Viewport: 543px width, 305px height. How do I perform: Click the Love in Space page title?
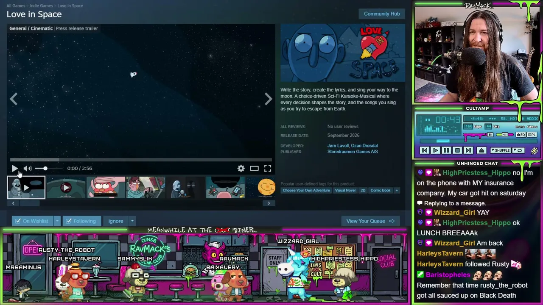point(34,14)
